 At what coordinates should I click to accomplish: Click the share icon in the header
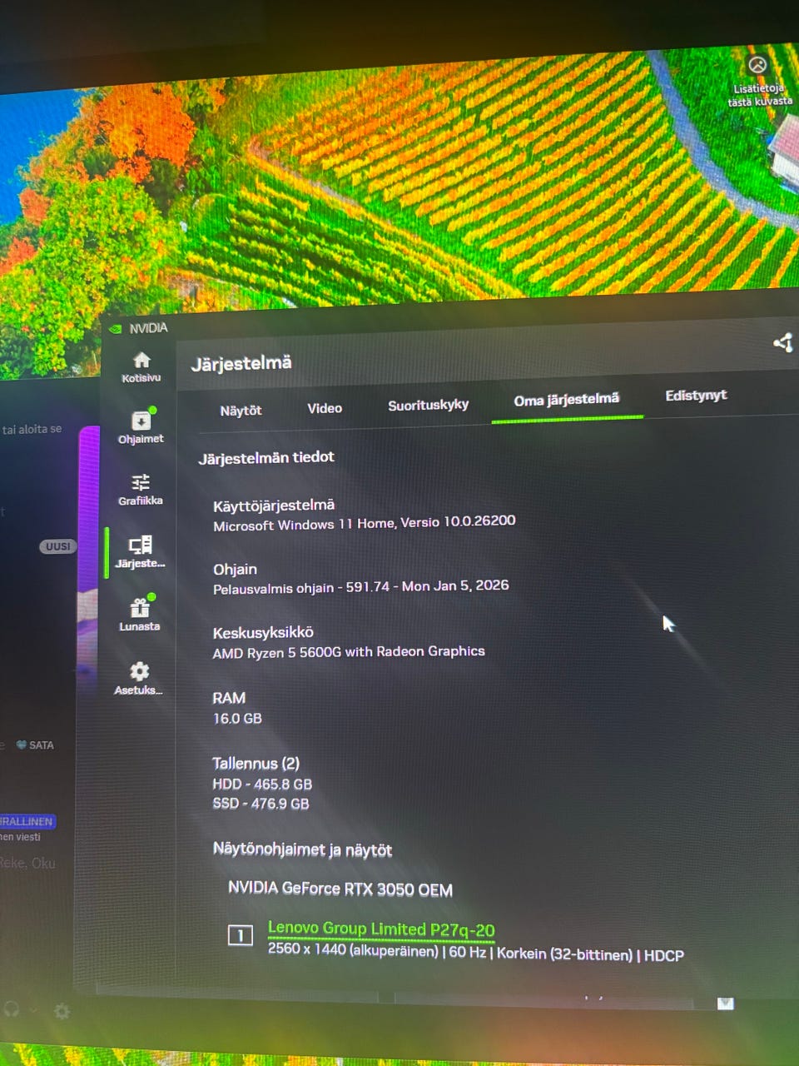coord(782,342)
